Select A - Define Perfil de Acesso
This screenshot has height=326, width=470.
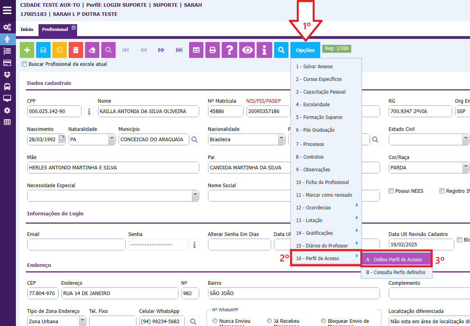(396, 259)
